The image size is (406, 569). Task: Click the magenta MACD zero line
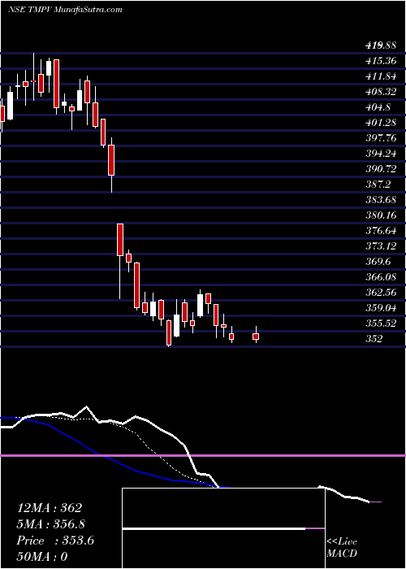coord(203,455)
